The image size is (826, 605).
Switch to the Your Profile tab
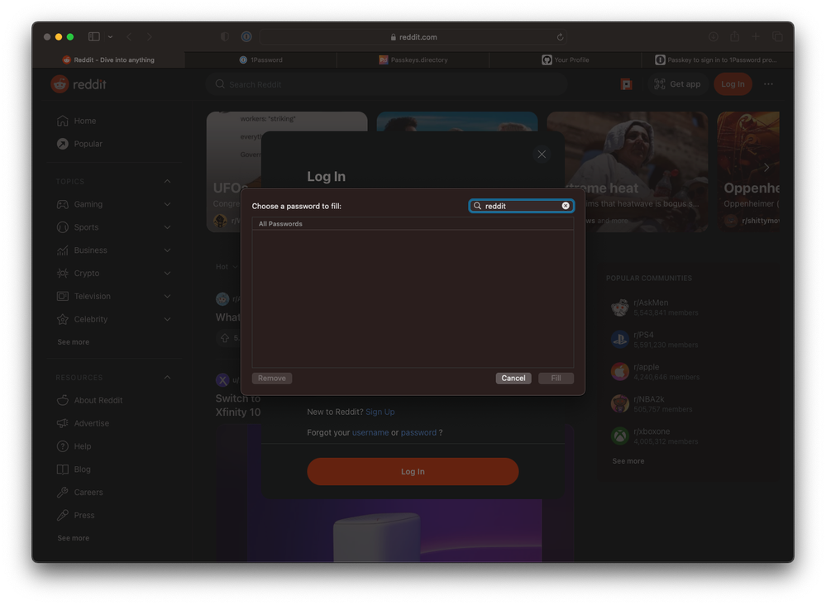(x=566, y=60)
